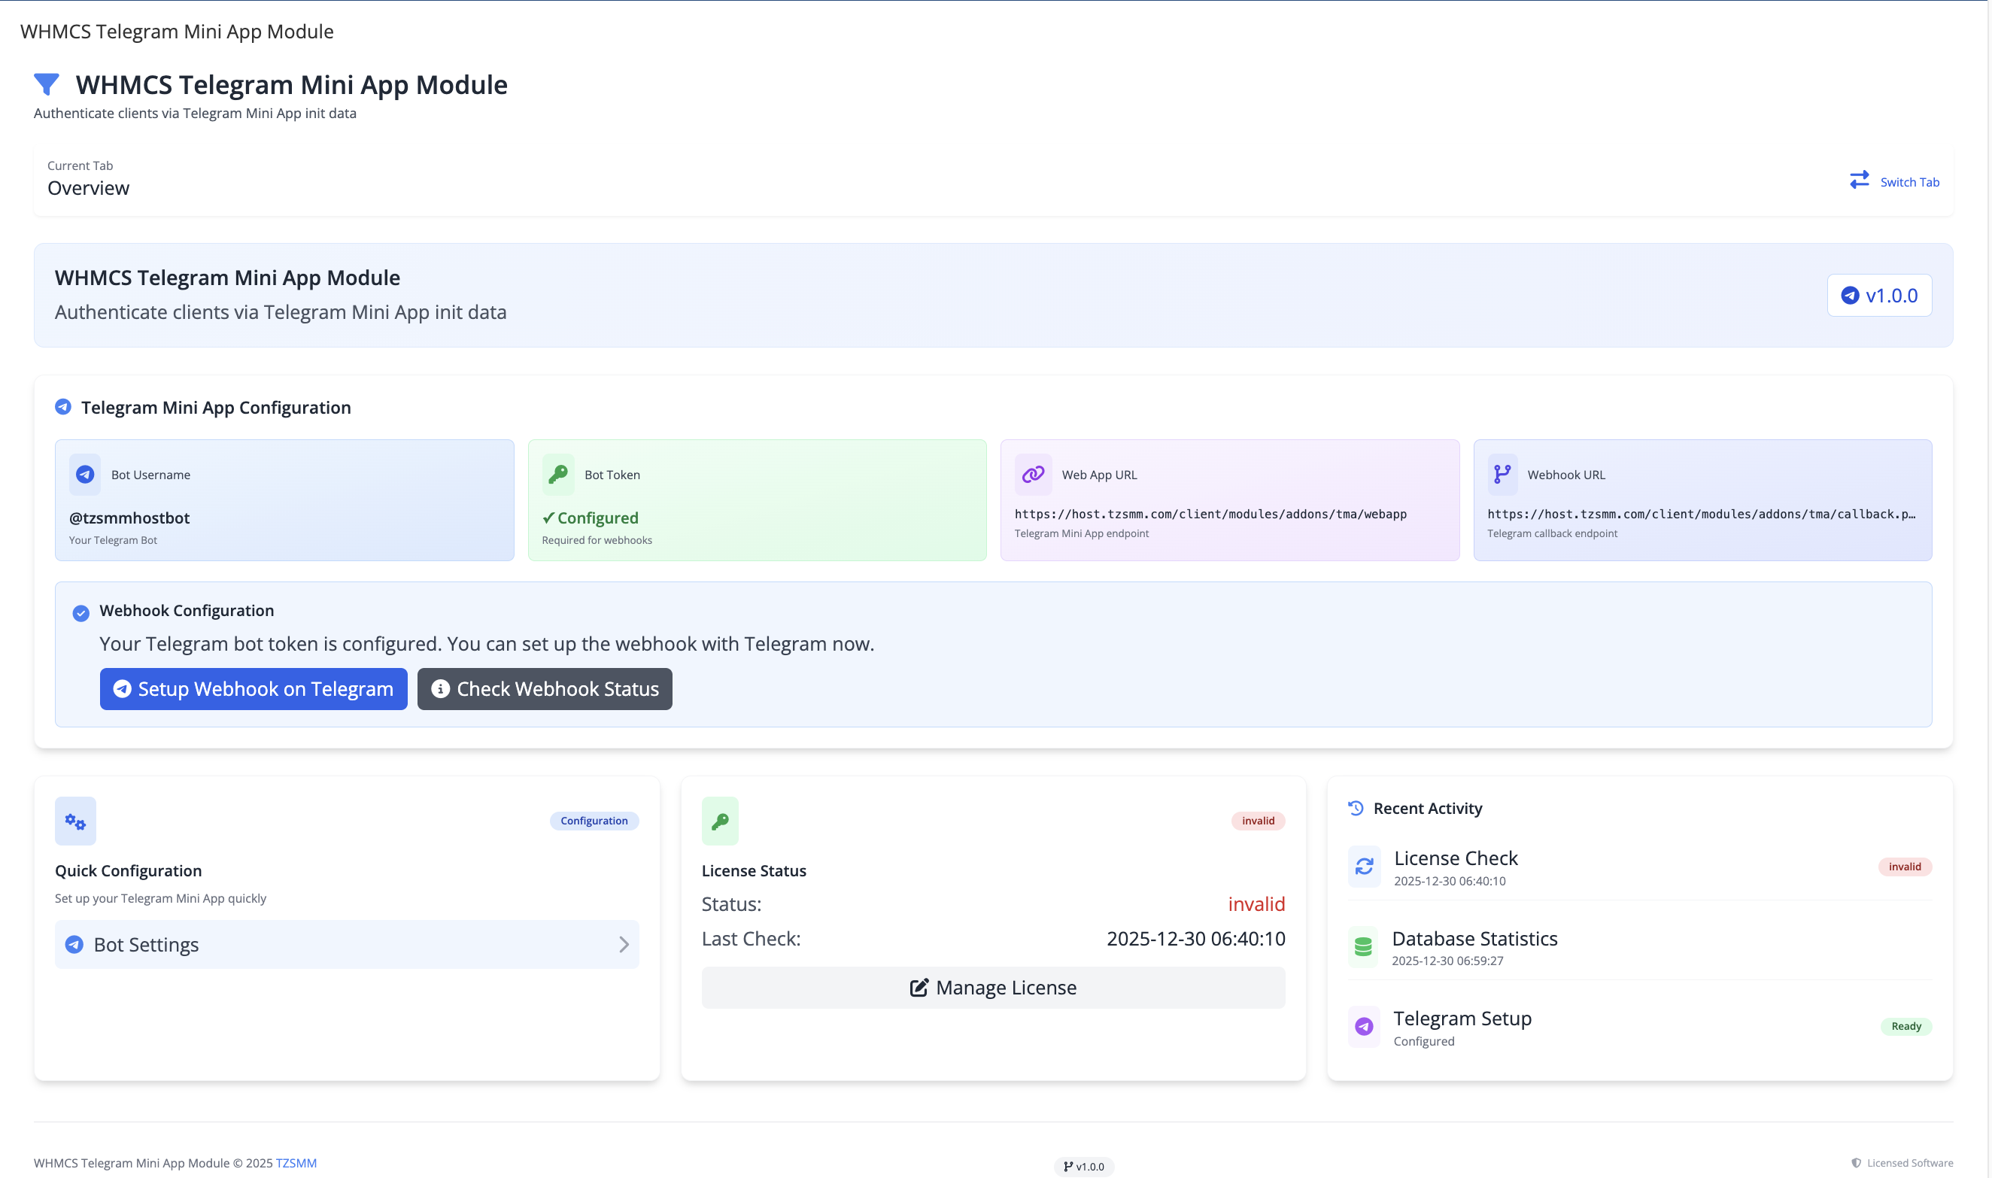
Task: Open Manage License
Action: click(x=993, y=987)
